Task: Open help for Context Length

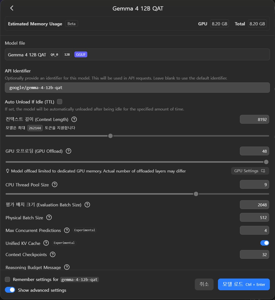Action: point(74,119)
